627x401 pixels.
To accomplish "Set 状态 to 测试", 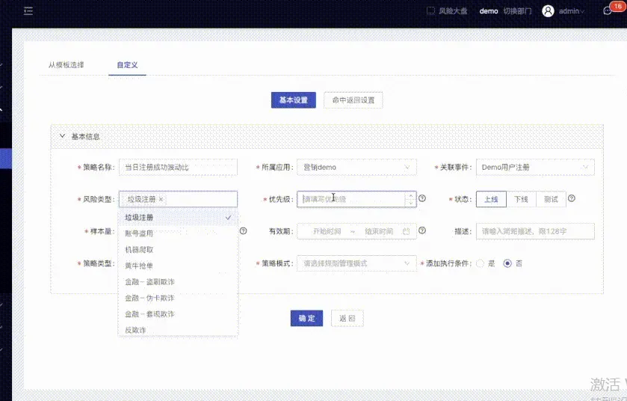I will point(551,199).
